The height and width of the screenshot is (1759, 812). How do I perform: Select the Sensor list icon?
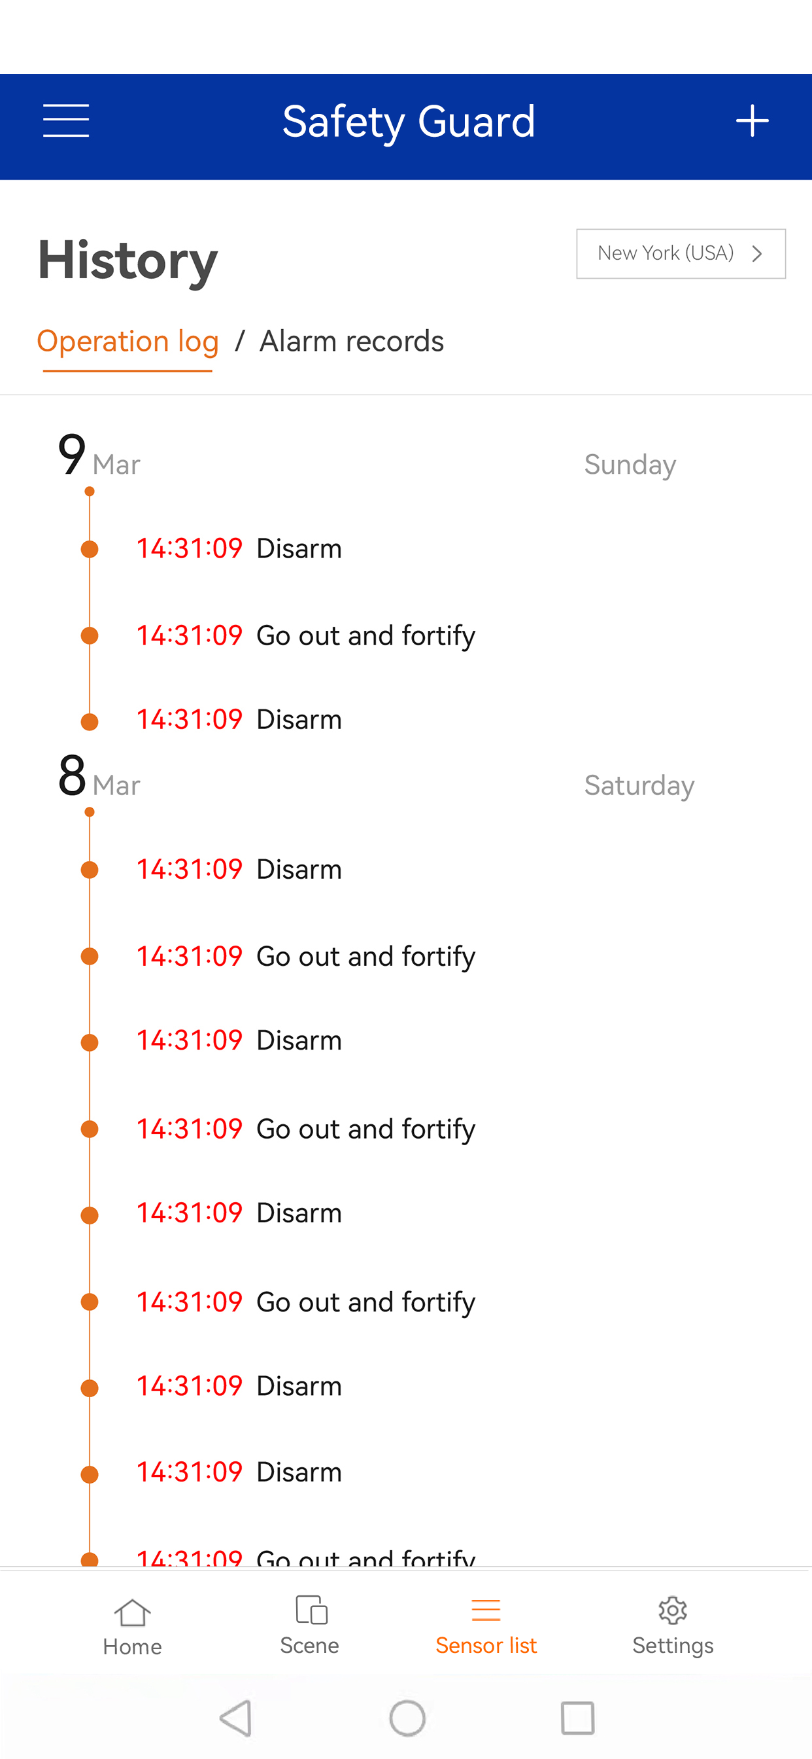click(x=486, y=1609)
